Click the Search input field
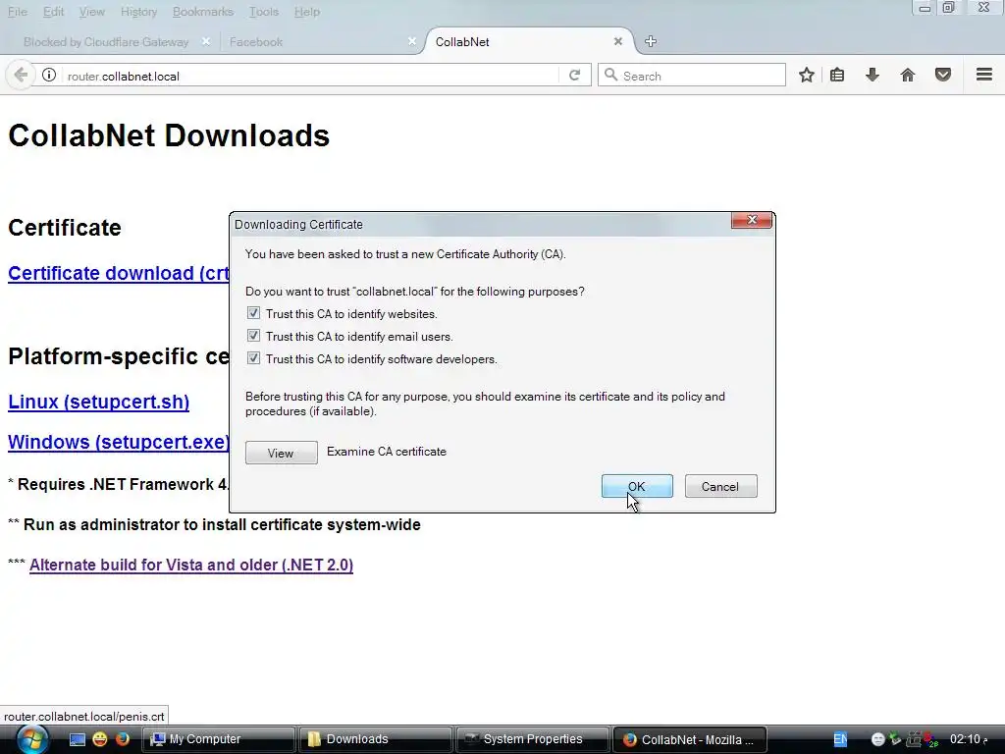The height and width of the screenshot is (754, 1005). coord(692,75)
